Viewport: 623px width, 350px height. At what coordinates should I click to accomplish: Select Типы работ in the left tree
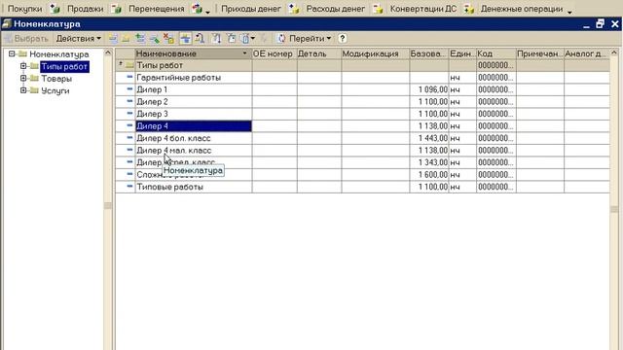(64, 66)
